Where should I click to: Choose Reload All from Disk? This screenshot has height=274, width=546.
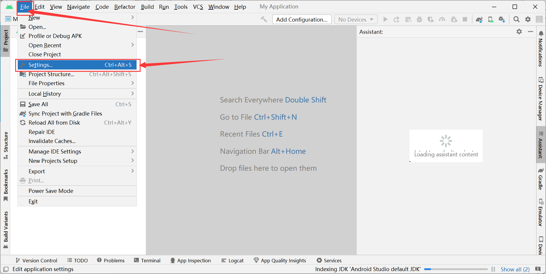(x=77, y=123)
